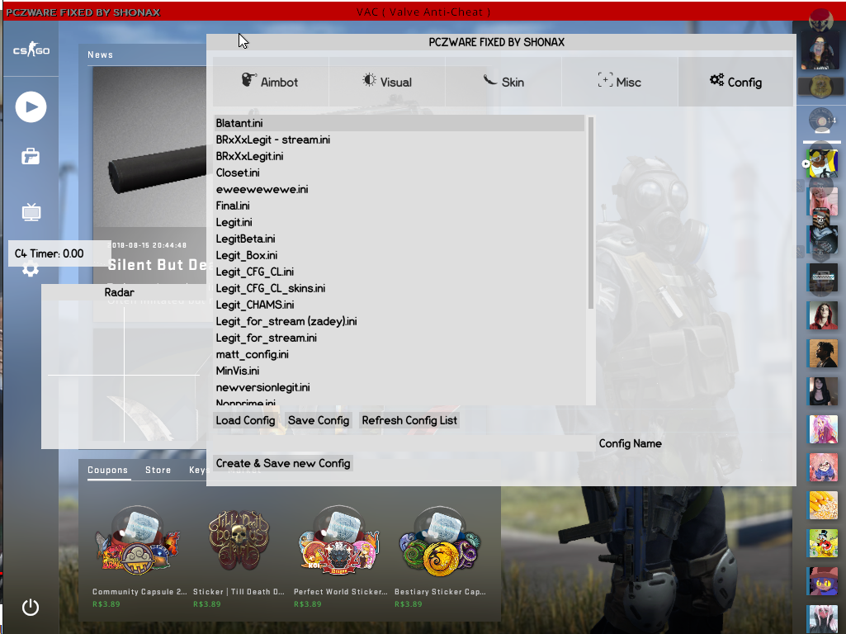Click the power quit icon

31,608
